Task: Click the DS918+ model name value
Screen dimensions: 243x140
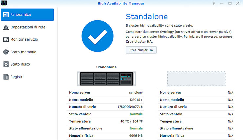Action: coord(136,100)
